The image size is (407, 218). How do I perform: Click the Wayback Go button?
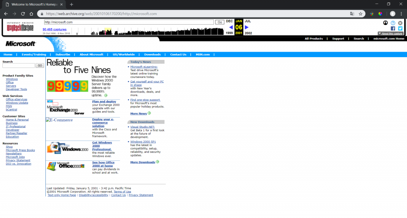coord(220,22)
